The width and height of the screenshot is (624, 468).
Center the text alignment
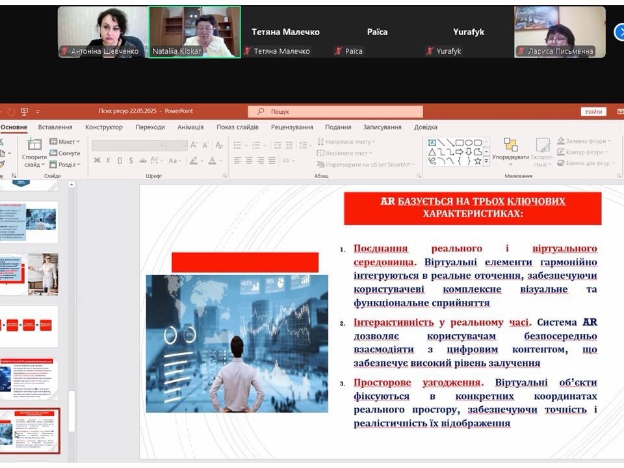249,161
